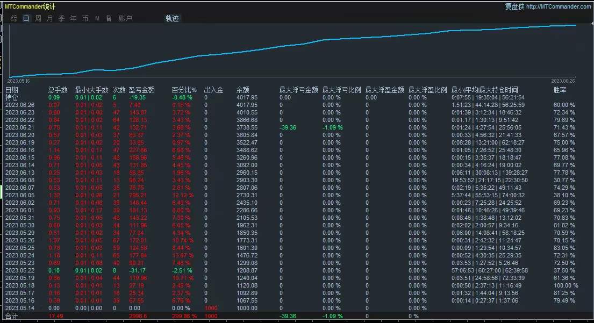Click the 盈亏金额 column header
Image resolution: width=594 pixels, height=323 pixels.
(x=142, y=90)
